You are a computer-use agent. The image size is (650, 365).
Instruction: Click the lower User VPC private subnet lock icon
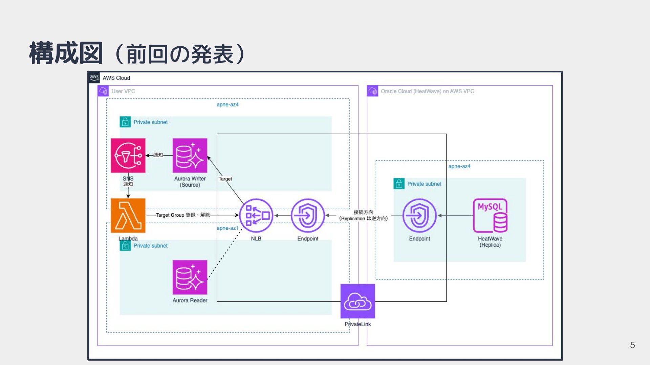[x=125, y=246]
